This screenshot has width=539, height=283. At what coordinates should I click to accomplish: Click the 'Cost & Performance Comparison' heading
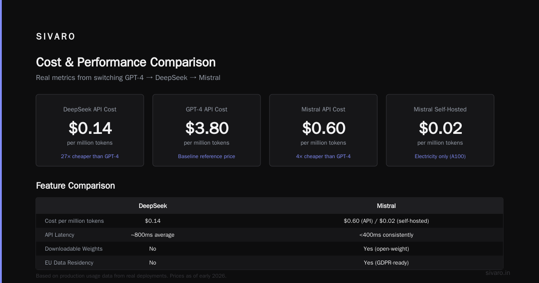(126, 62)
